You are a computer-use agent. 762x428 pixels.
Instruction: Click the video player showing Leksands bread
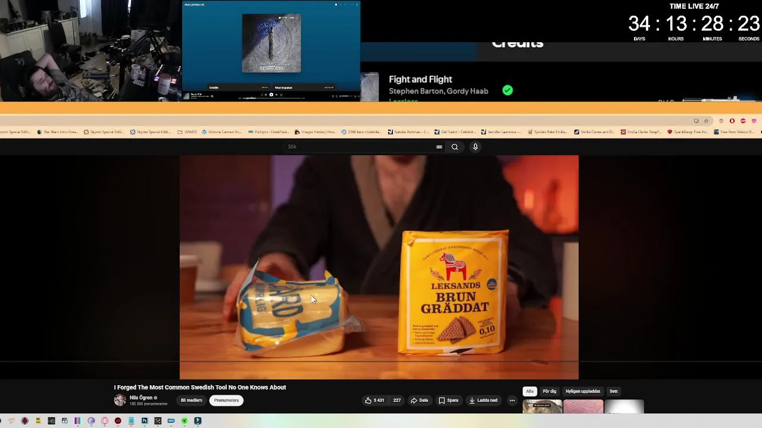pyautogui.click(x=379, y=267)
